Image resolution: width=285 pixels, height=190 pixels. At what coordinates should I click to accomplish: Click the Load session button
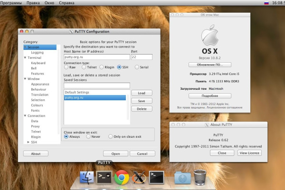(142, 93)
